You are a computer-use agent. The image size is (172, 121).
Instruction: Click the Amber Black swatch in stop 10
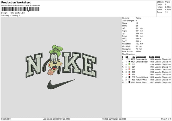130,82
